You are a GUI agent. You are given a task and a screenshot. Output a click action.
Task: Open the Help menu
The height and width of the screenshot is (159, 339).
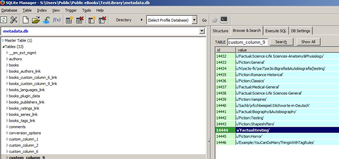[x=100, y=10]
